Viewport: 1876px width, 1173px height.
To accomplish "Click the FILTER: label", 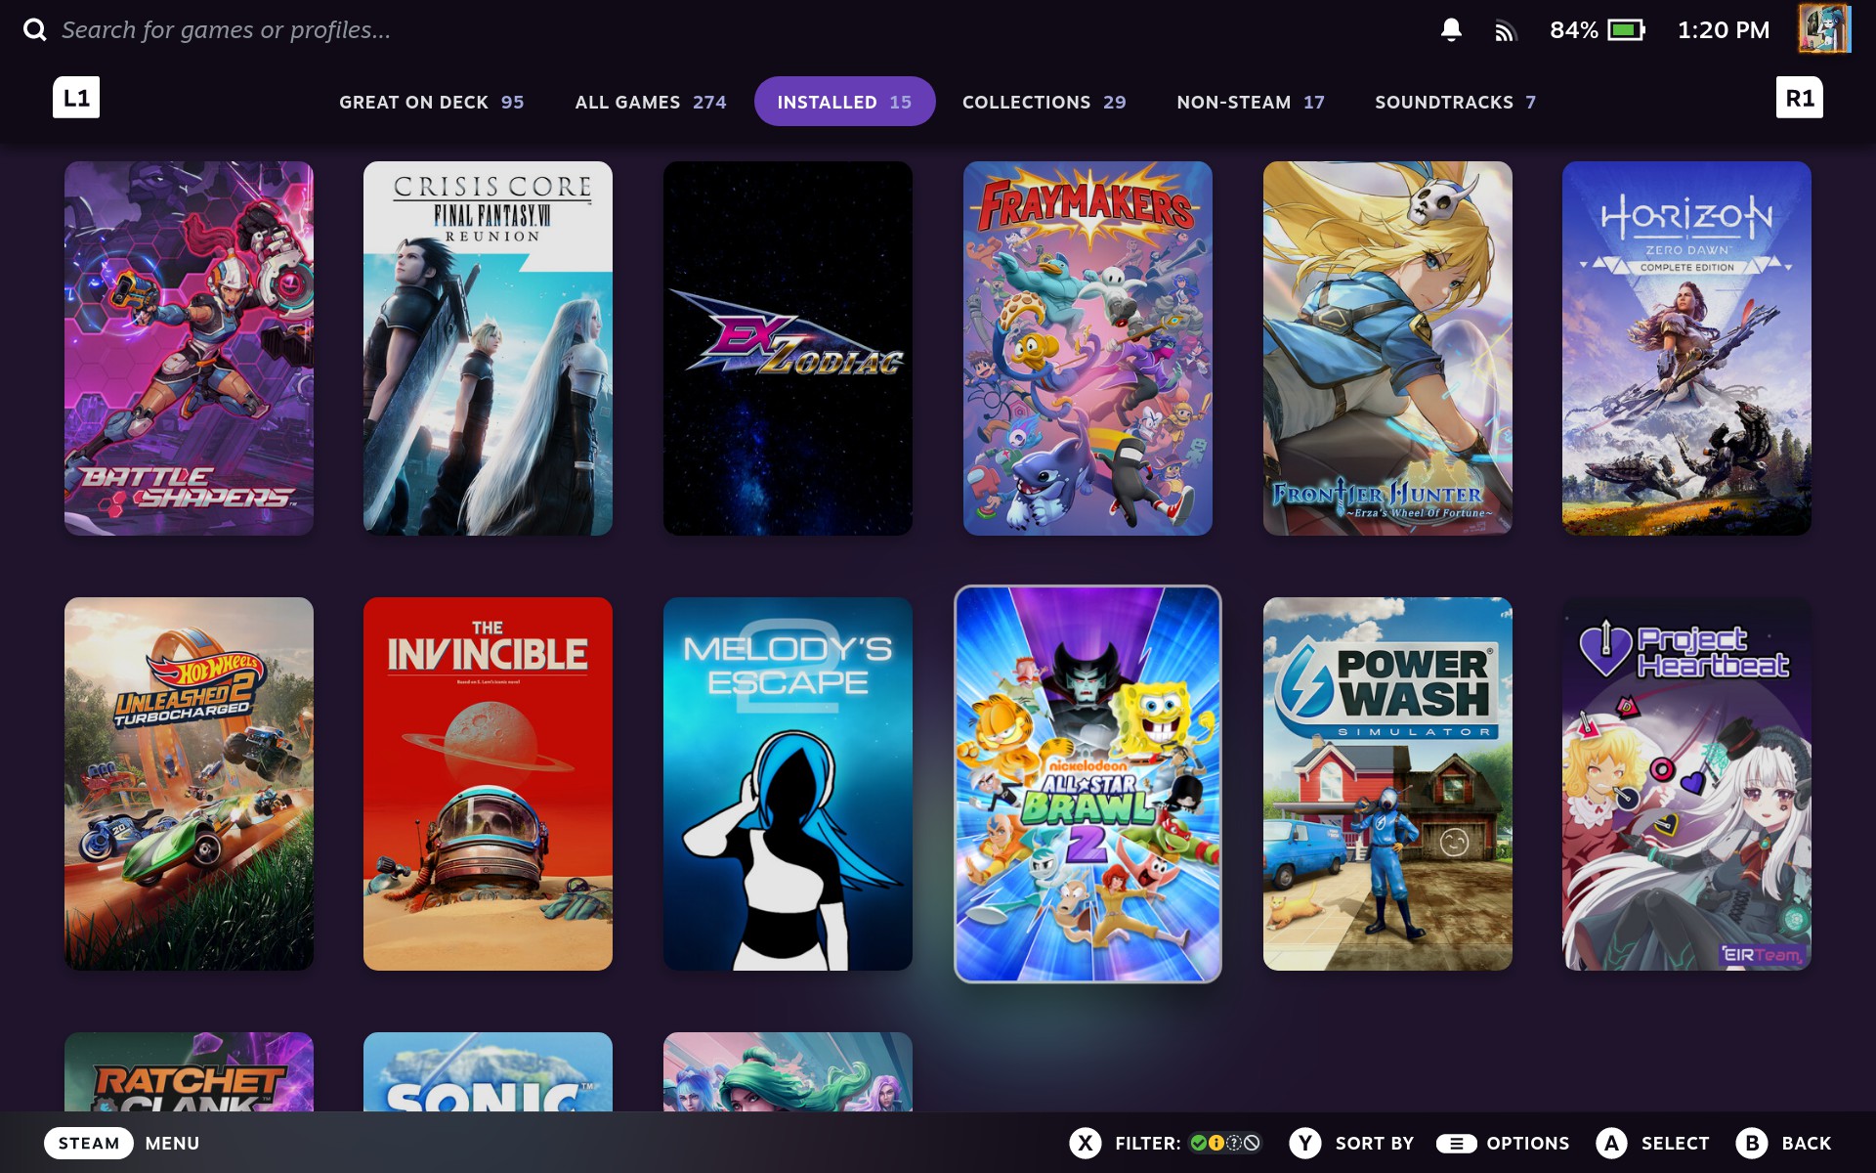I will (x=1147, y=1143).
